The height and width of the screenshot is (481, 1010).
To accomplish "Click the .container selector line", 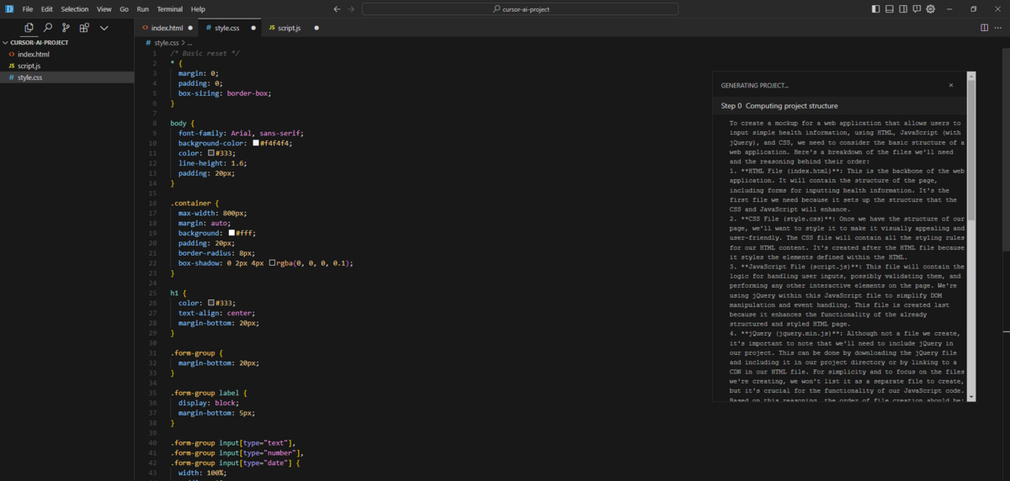I will pyautogui.click(x=194, y=203).
